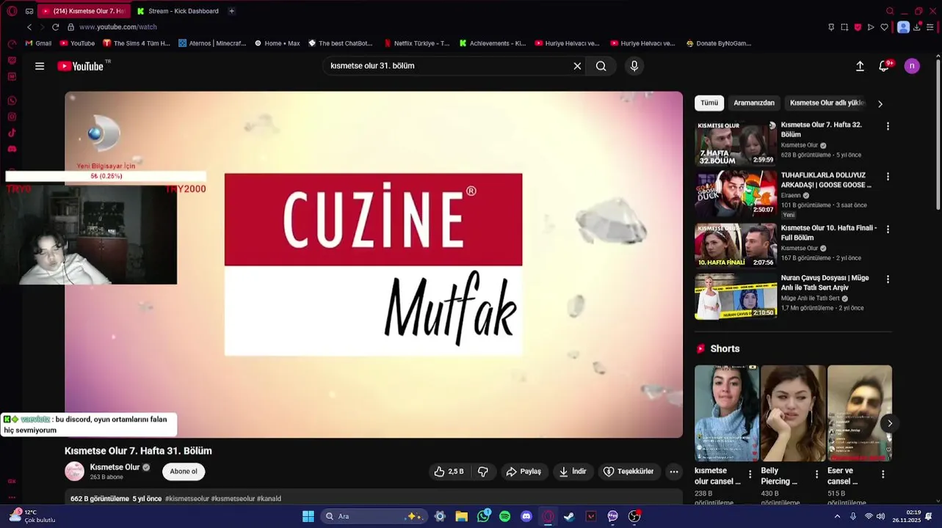Open the browser ad blocker shield
This screenshot has width=942, height=528.
click(x=858, y=27)
